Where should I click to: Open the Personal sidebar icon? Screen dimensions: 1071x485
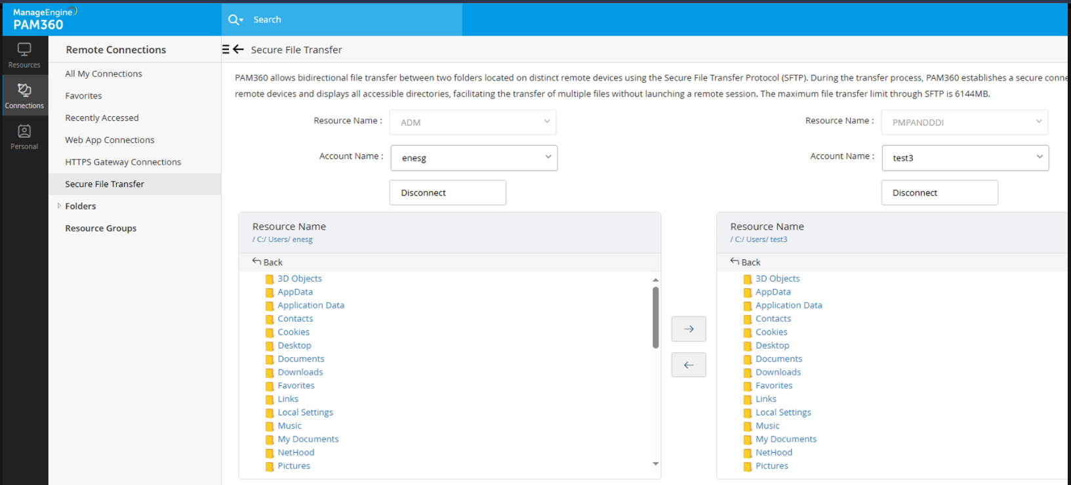coord(24,137)
